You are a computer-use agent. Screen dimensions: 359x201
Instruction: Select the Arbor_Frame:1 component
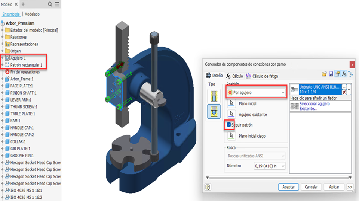(x=22, y=79)
